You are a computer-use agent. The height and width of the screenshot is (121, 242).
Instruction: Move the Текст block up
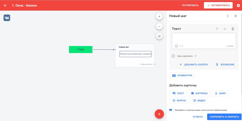(x=217, y=29)
